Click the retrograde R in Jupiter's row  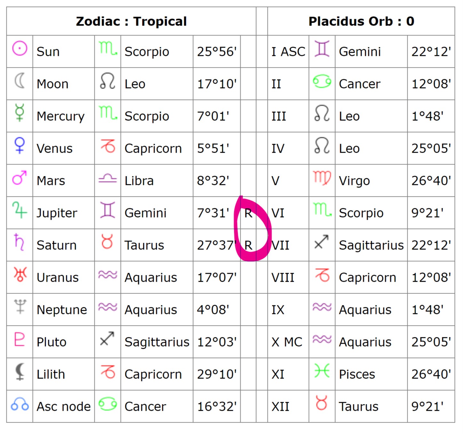(x=248, y=213)
